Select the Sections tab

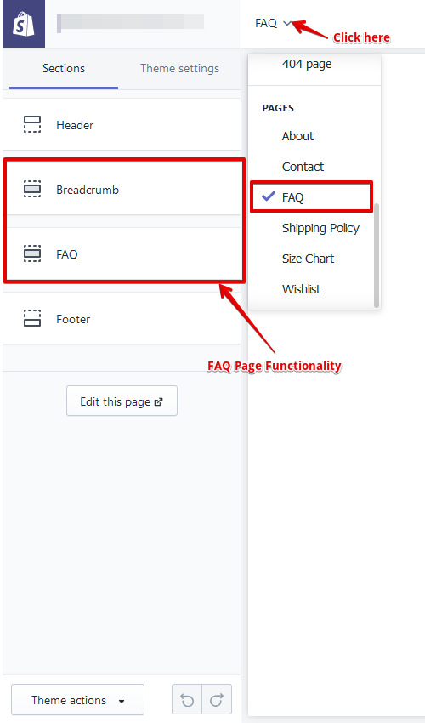64,68
